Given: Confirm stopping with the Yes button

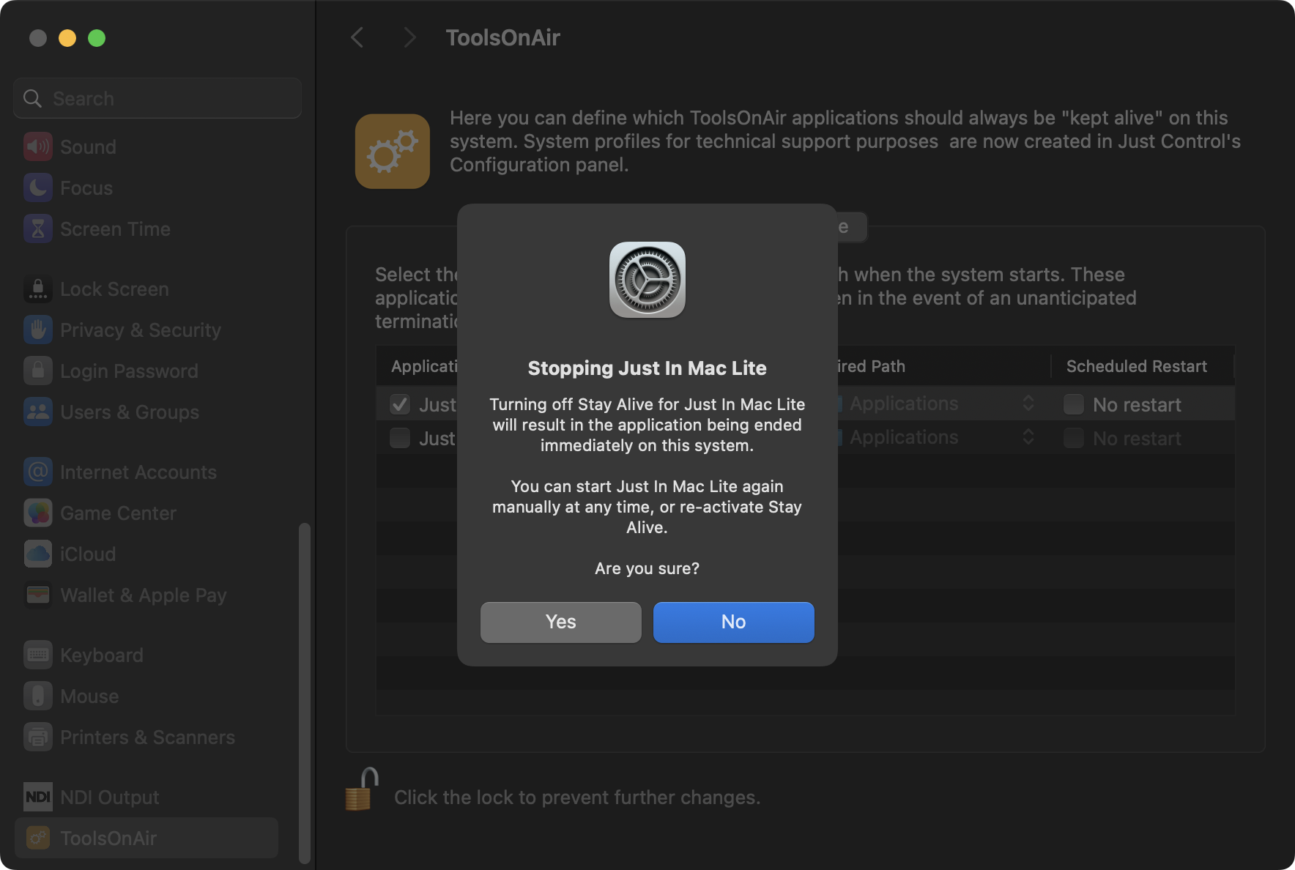Looking at the screenshot, I should (x=561, y=622).
